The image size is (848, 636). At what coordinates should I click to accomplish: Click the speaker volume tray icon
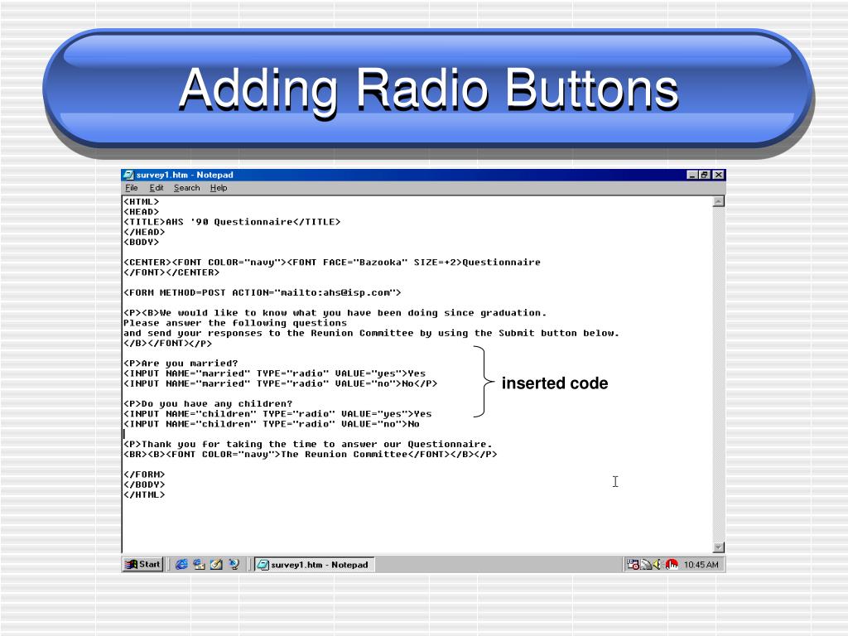(658, 564)
